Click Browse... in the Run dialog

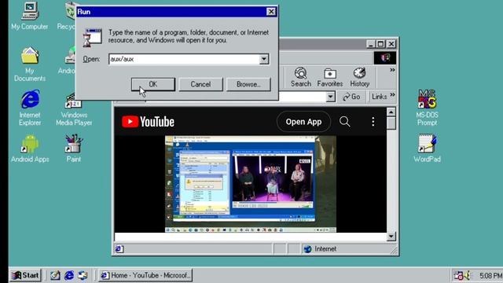pos(248,84)
